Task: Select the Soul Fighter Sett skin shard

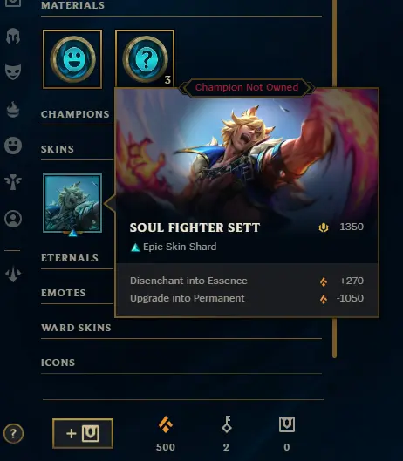Action: [72, 203]
